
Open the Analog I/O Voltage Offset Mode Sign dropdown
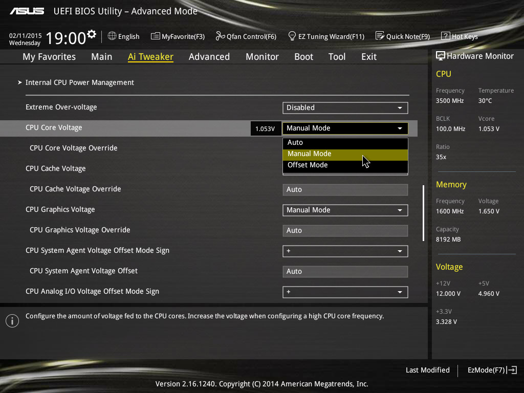(x=345, y=292)
